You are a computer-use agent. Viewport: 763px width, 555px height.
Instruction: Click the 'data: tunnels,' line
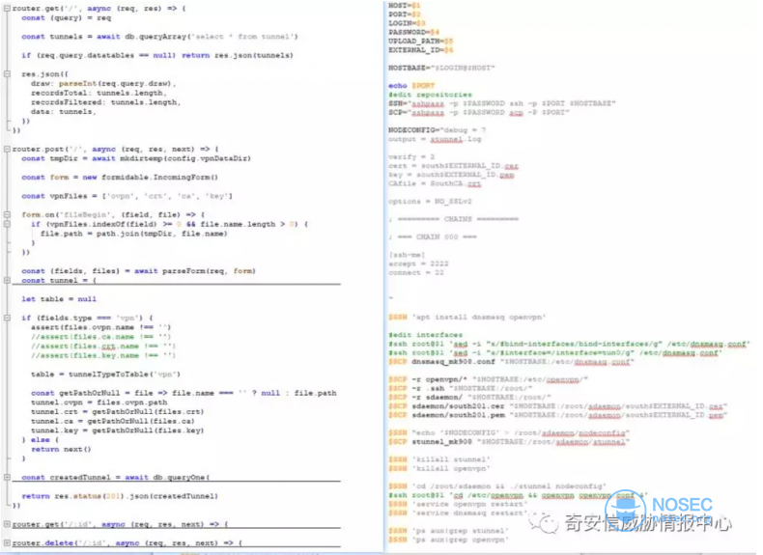(x=63, y=111)
